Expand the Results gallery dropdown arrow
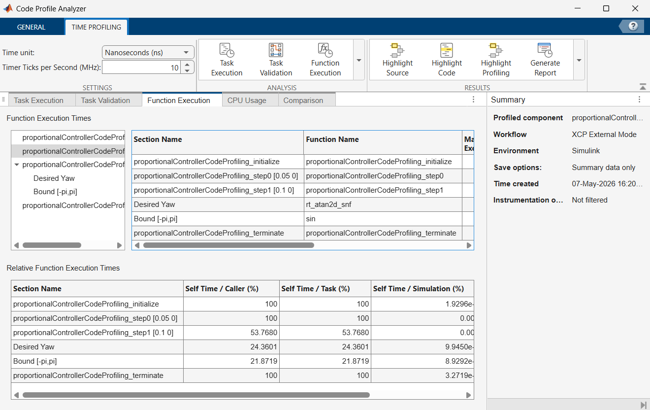The image size is (650, 410). click(579, 60)
